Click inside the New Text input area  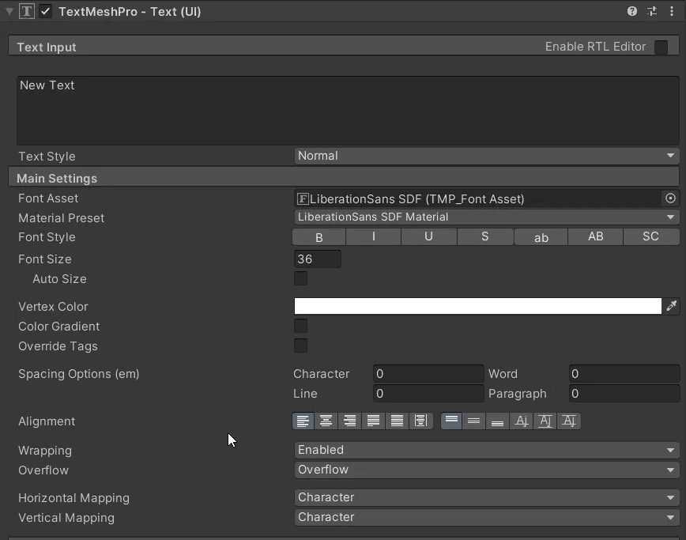[x=348, y=110]
